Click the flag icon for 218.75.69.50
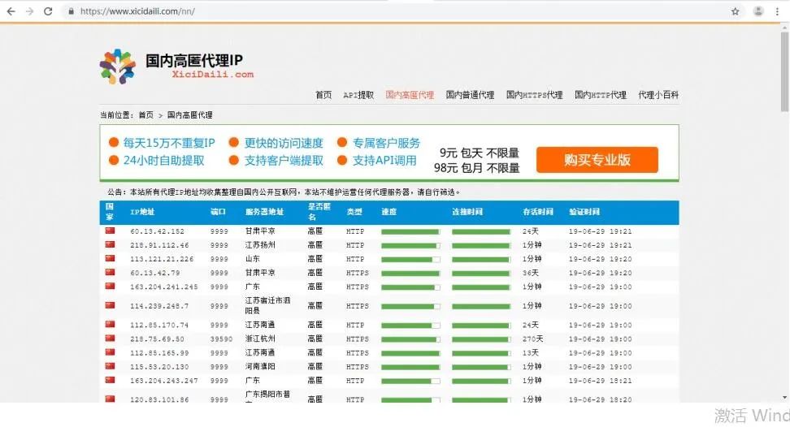 pos(110,339)
